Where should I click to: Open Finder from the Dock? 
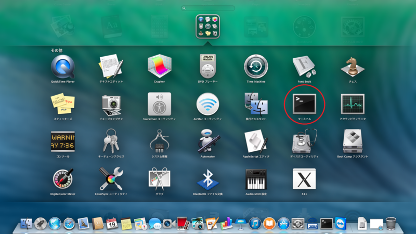[x=26, y=224]
